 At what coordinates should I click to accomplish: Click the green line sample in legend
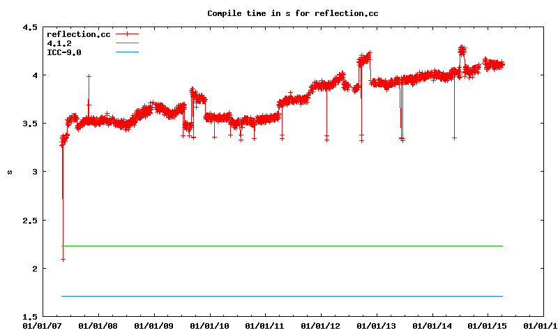tap(128, 43)
